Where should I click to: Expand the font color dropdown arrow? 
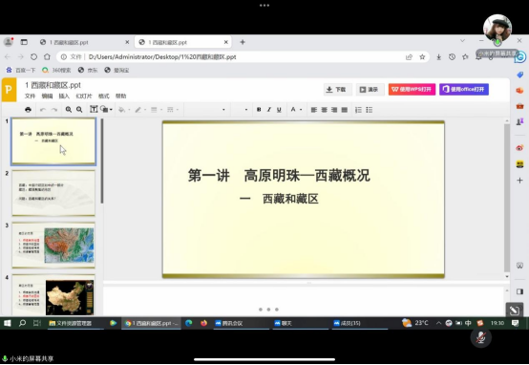click(x=301, y=110)
